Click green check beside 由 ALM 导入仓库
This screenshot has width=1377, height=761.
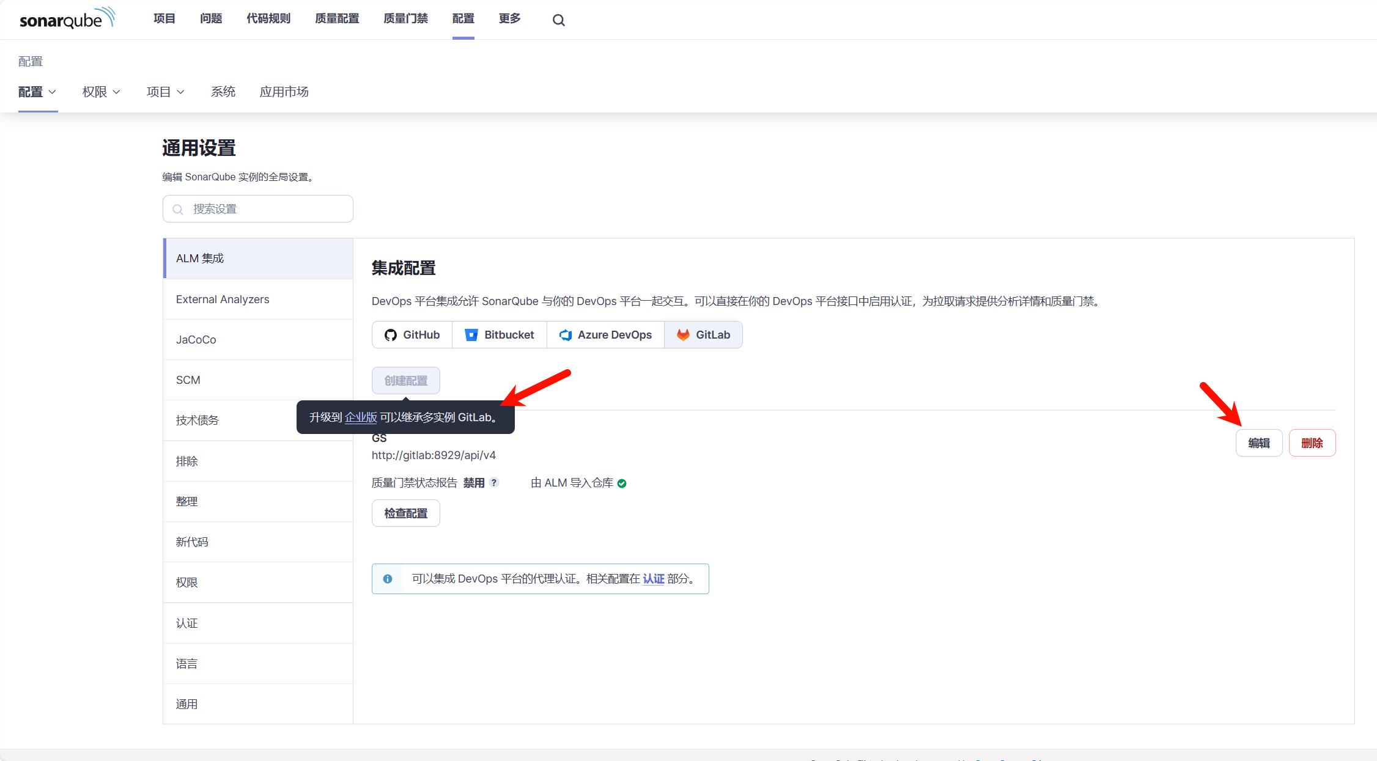coord(622,483)
